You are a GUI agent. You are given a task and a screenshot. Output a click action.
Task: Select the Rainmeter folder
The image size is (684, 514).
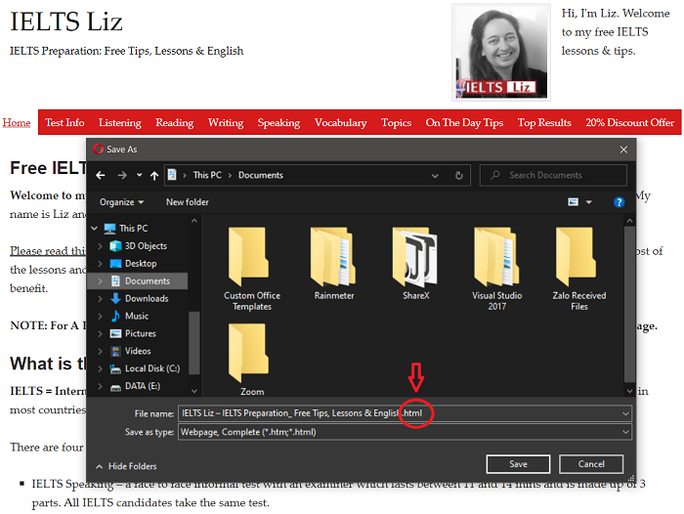pos(334,264)
